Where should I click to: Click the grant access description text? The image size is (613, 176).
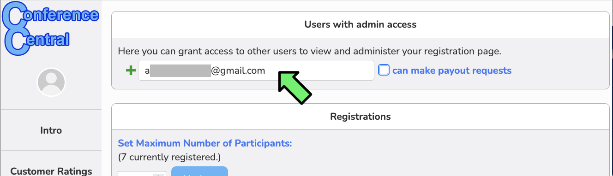click(310, 51)
